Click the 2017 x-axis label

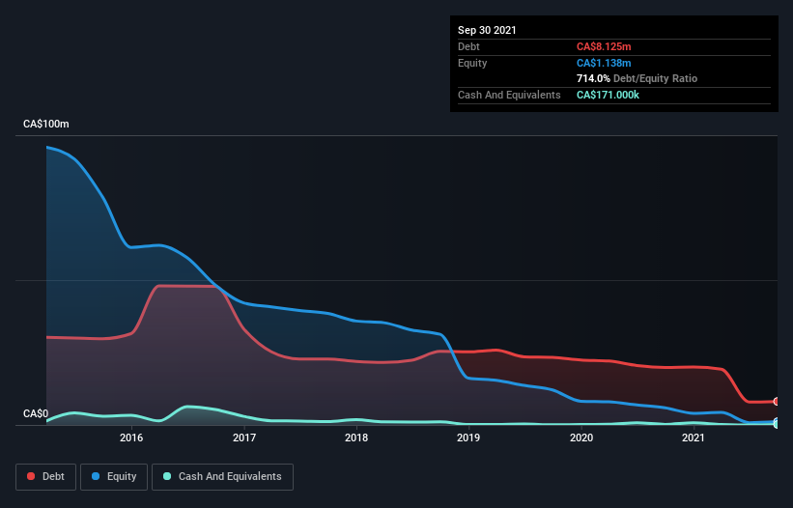(x=244, y=437)
